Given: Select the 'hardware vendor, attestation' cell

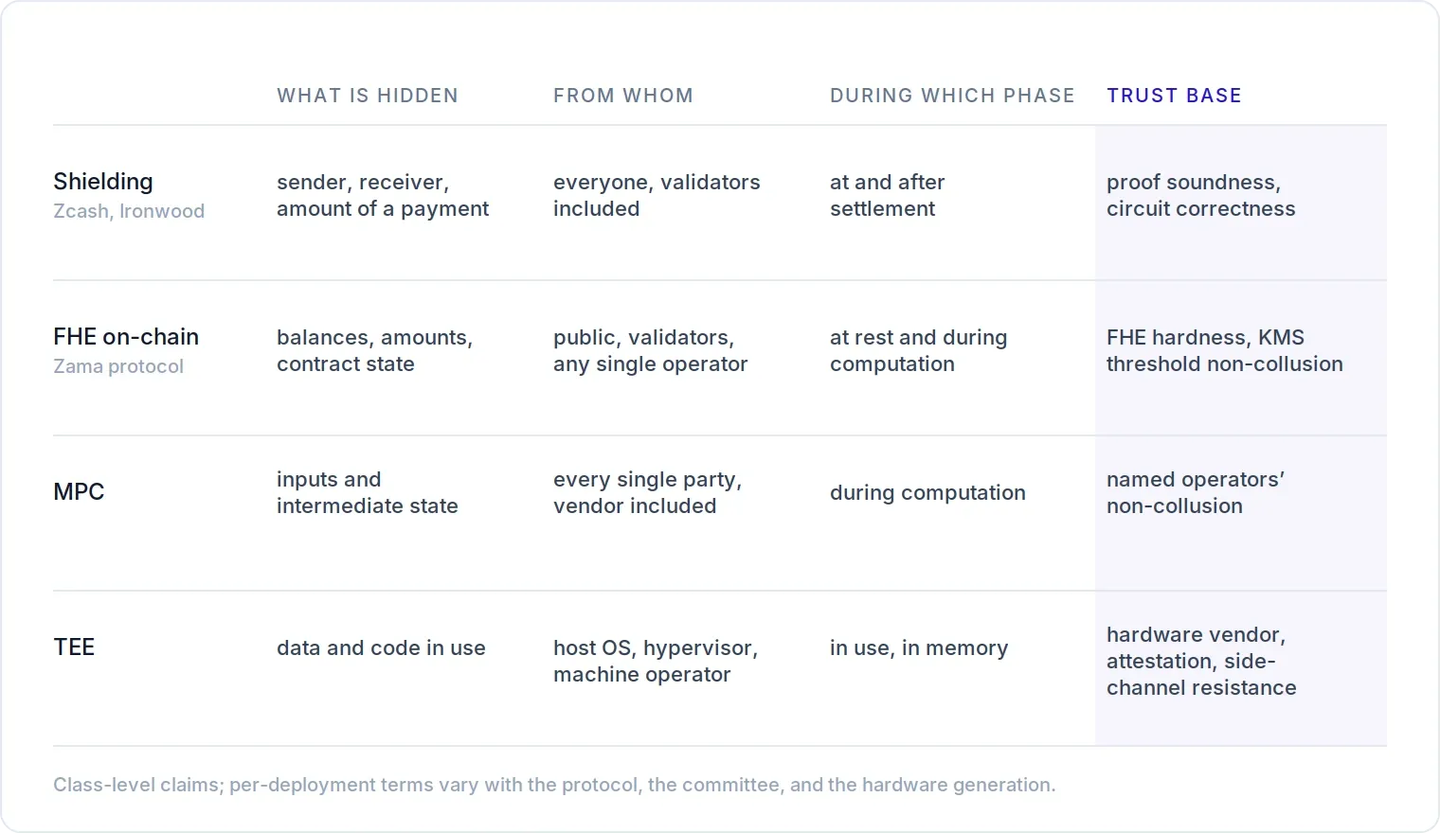Looking at the screenshot, I should [1201, 661].
